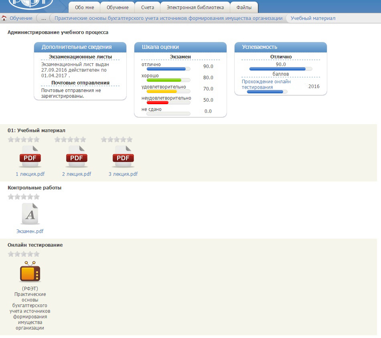The height and width of the screenshot is (338, 381).
Task: Click the 2 лекция.pdf file name link
Action: (77, 174)
